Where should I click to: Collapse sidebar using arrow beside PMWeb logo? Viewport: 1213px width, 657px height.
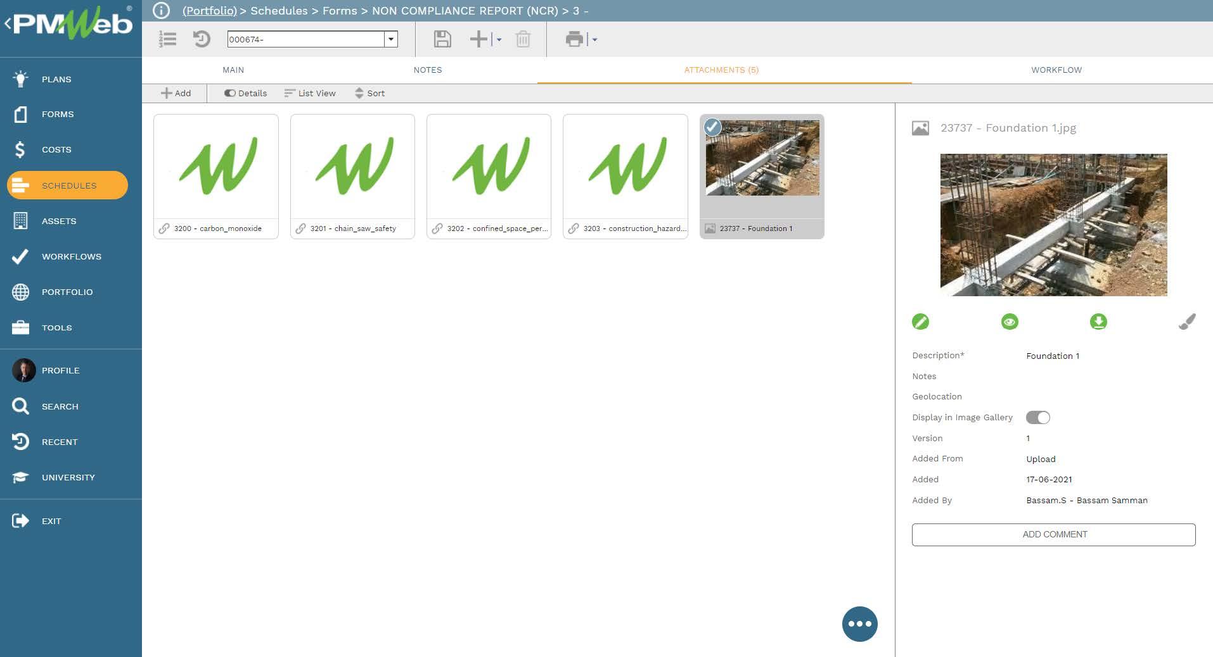coord(8,24)
